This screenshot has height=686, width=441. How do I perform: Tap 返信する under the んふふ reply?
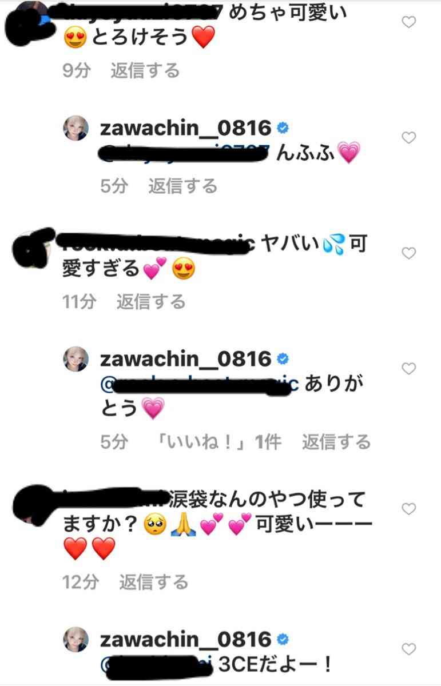(183, 186)
